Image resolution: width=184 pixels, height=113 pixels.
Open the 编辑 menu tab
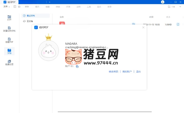pyautogui.click(x=48, y=7)
